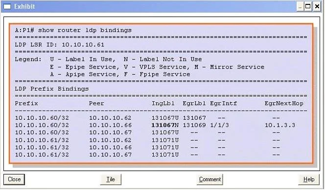This screenshot has height=190, width=325.
Task: Click the 'EgrLbl' column header
Action: click(x=194, y=103)
